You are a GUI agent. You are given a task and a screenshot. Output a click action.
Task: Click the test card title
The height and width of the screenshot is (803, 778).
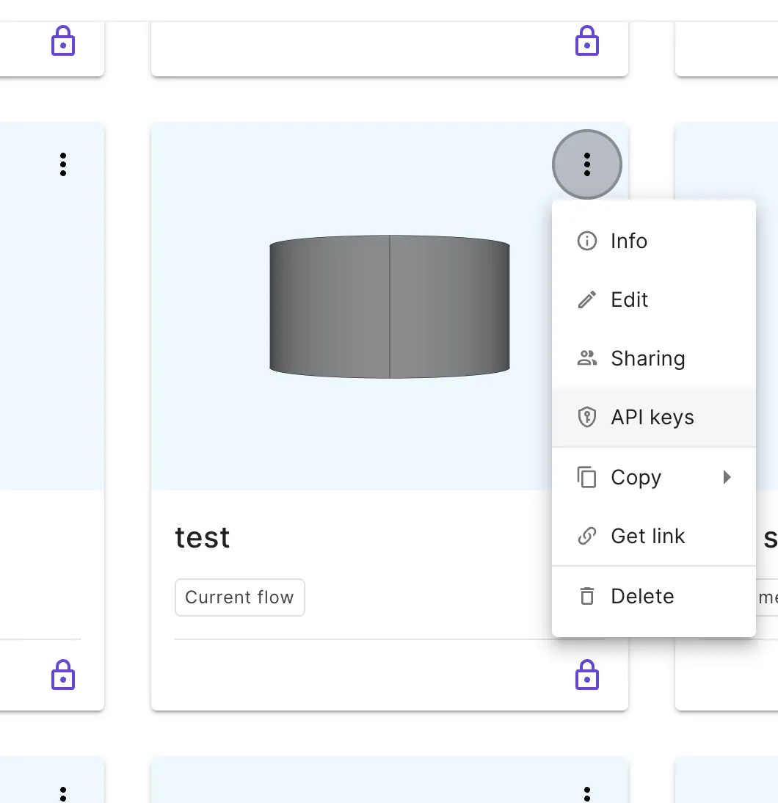click(203, 537)
